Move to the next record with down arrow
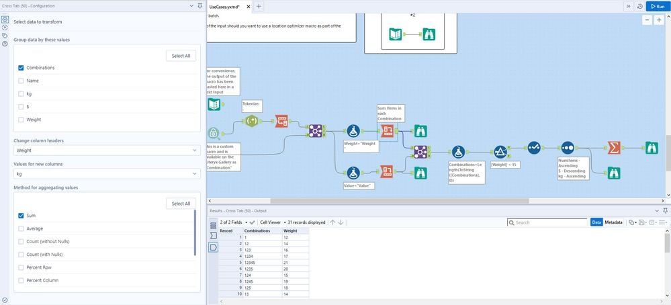 tap(341, 222)
